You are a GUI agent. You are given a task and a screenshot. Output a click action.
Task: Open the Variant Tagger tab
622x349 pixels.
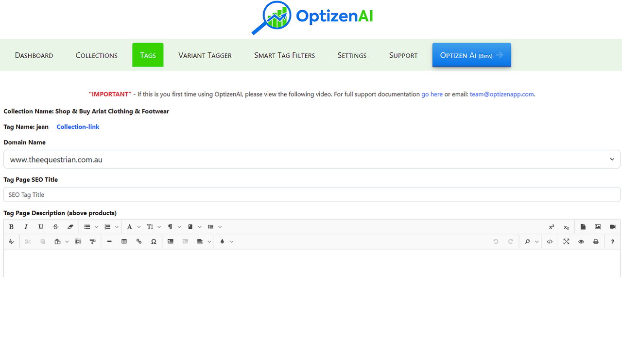[x=205, y=55]
